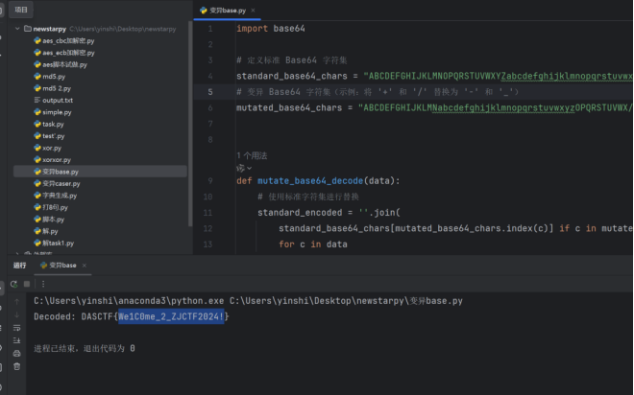Clear console with the trash icon
Image resolution: width=634 pixels, height=395 pixels.
click(16, 366)
